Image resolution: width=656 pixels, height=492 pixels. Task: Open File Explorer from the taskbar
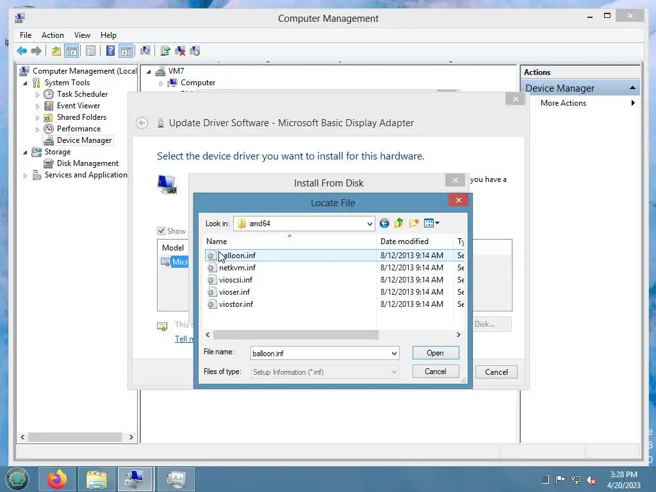point(97,479)
